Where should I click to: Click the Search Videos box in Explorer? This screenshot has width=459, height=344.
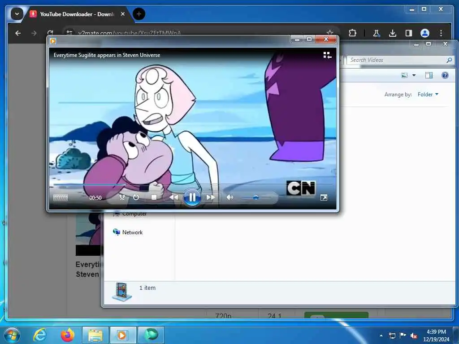pos(400,60)
